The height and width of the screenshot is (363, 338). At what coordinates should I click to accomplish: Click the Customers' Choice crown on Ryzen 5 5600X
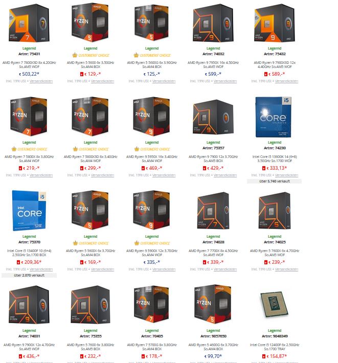(x=75, y=243)
